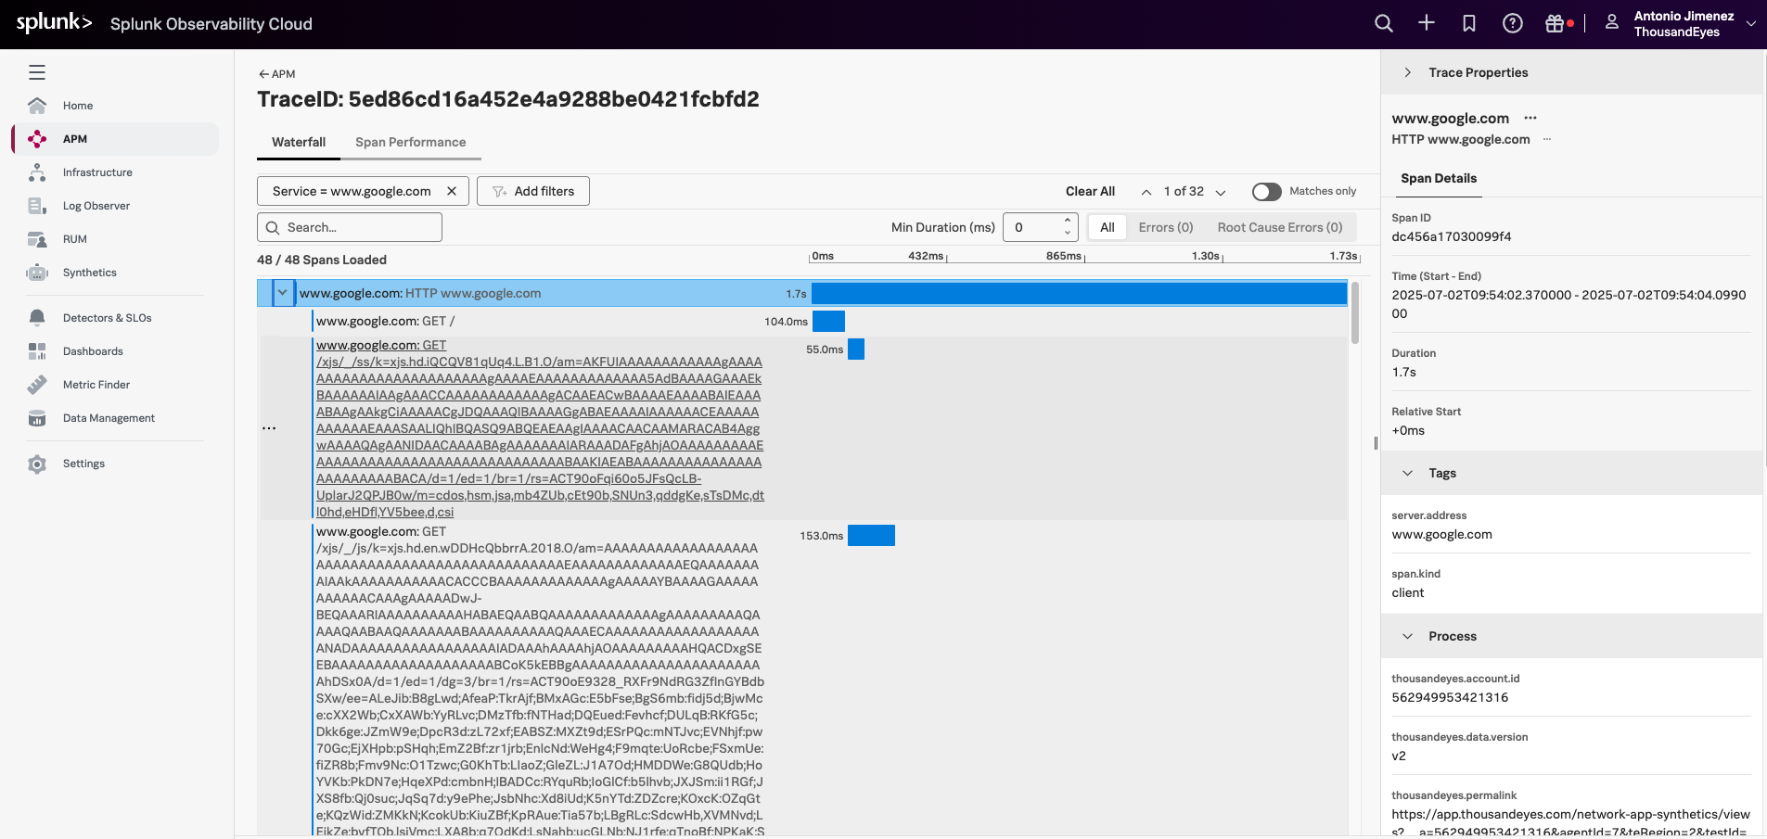
Task: Select the 562949953421316 account id value
Action: [1450, 697]
